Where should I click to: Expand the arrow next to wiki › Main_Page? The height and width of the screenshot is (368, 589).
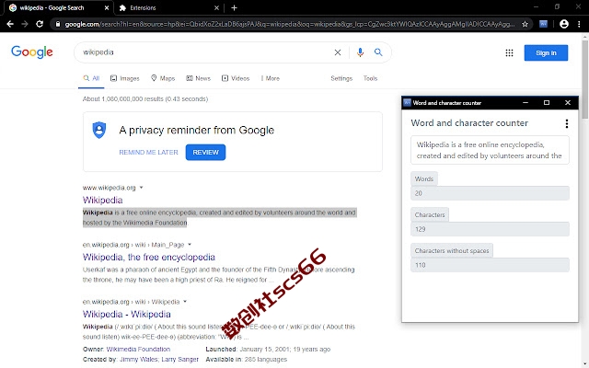point(190,245)
